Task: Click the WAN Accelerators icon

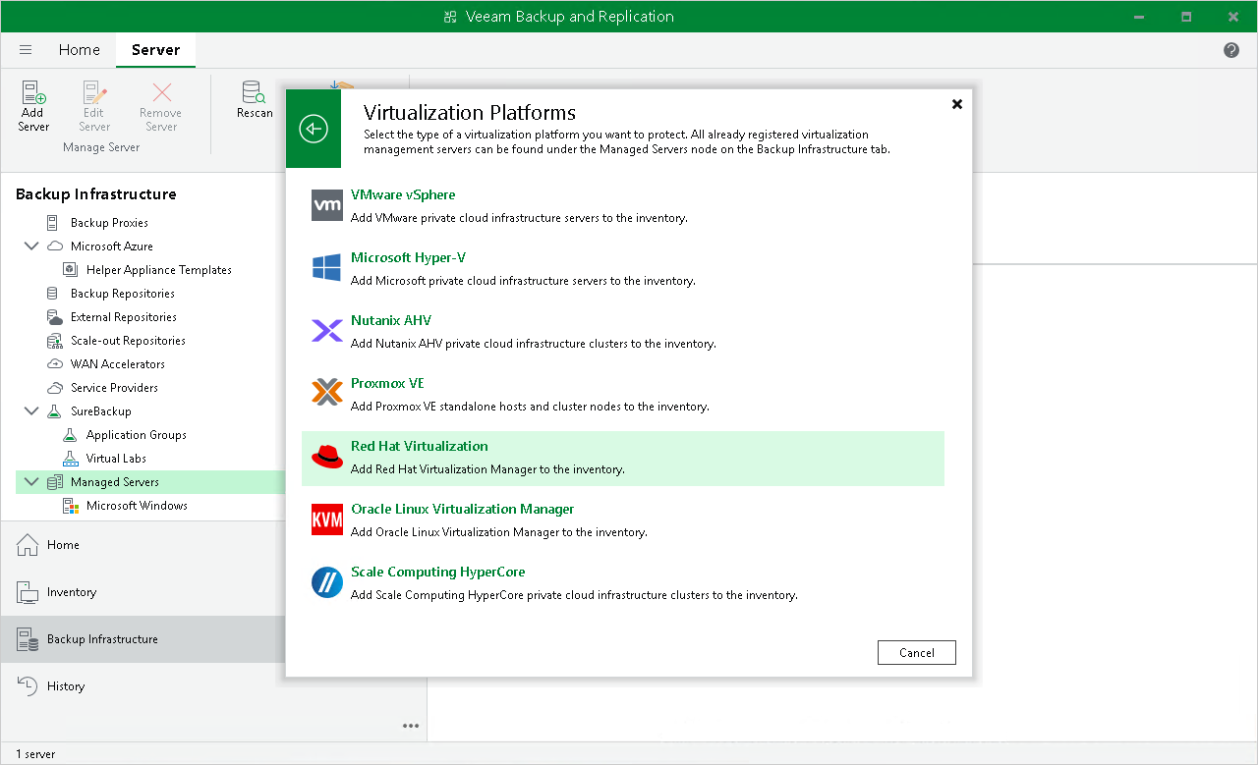Action: pyautogui.click(x=54, y=364)
